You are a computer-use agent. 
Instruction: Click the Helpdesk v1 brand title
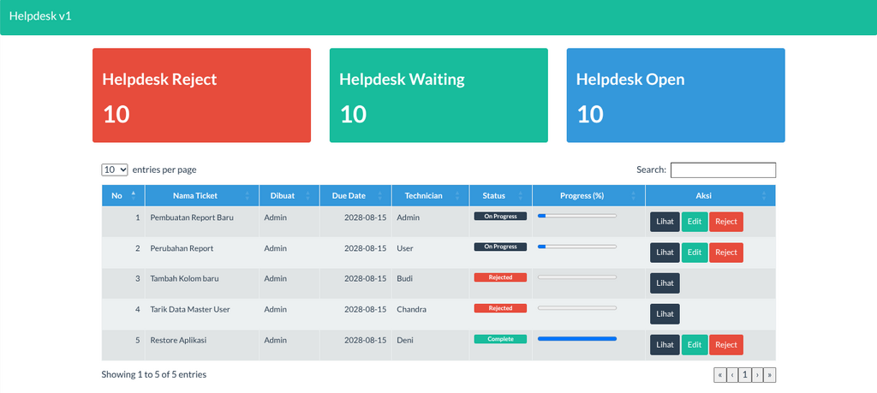coord(40,16)
